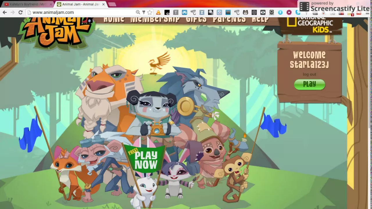
Task: Click the film clapperboard extension icon
Action: pos(228,12)
